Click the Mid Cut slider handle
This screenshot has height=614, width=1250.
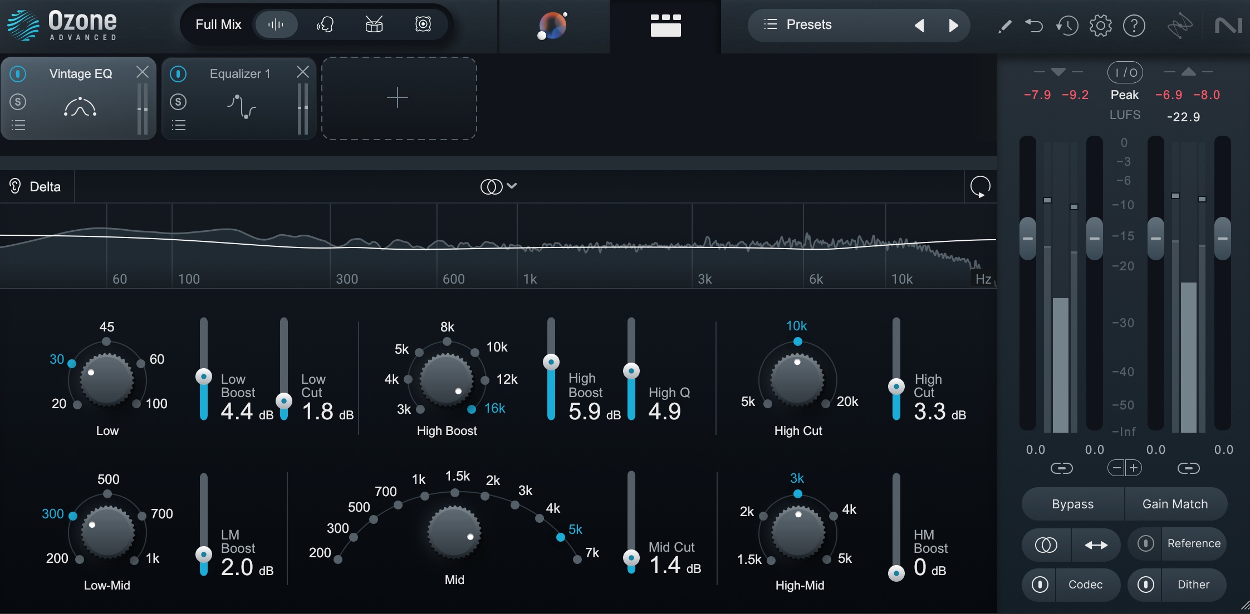(631, 557)
